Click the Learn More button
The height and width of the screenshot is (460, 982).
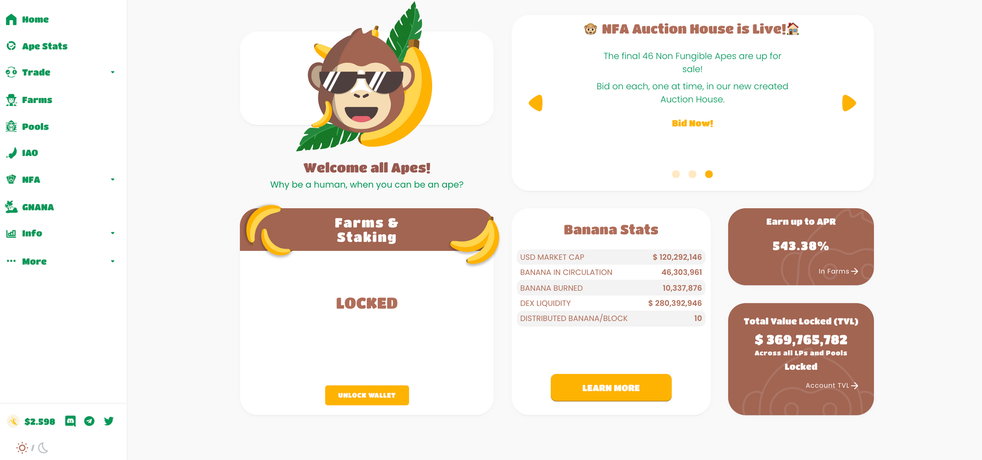point(611,388)
